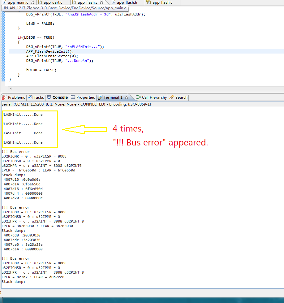The width and height of the screenshot is (284, 303).
Task: Click terminal line EPCR = 6f6e650d
Action: pos(38,170)
